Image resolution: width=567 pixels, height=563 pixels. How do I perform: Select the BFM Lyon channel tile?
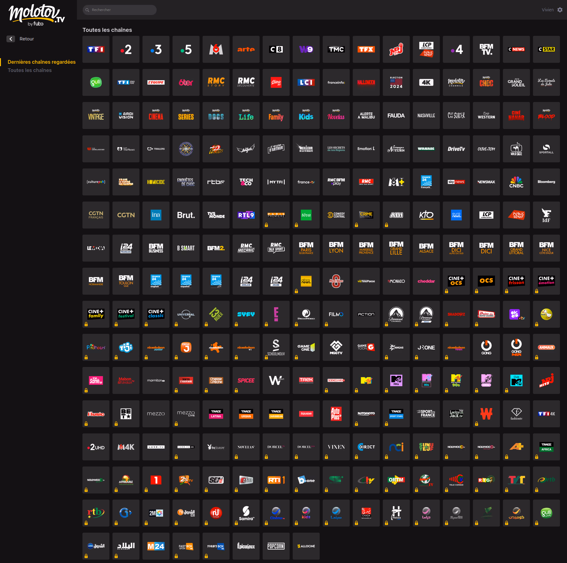coord(336,248)
